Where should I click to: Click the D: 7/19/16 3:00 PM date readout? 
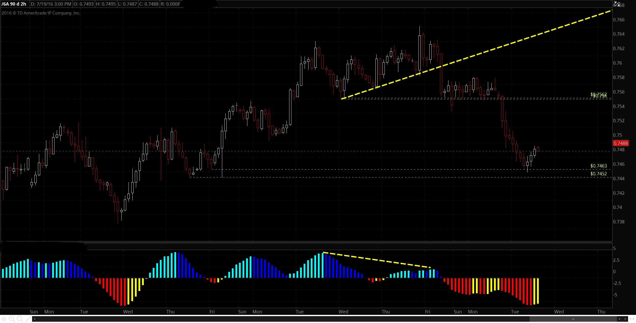pos(51,4)
